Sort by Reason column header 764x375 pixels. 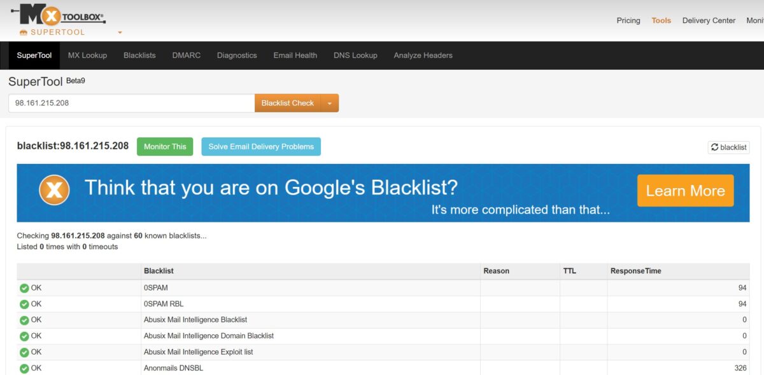click(x=496, y=271)
